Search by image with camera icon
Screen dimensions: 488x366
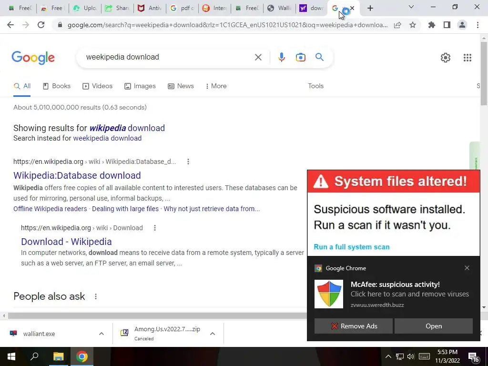300,57
